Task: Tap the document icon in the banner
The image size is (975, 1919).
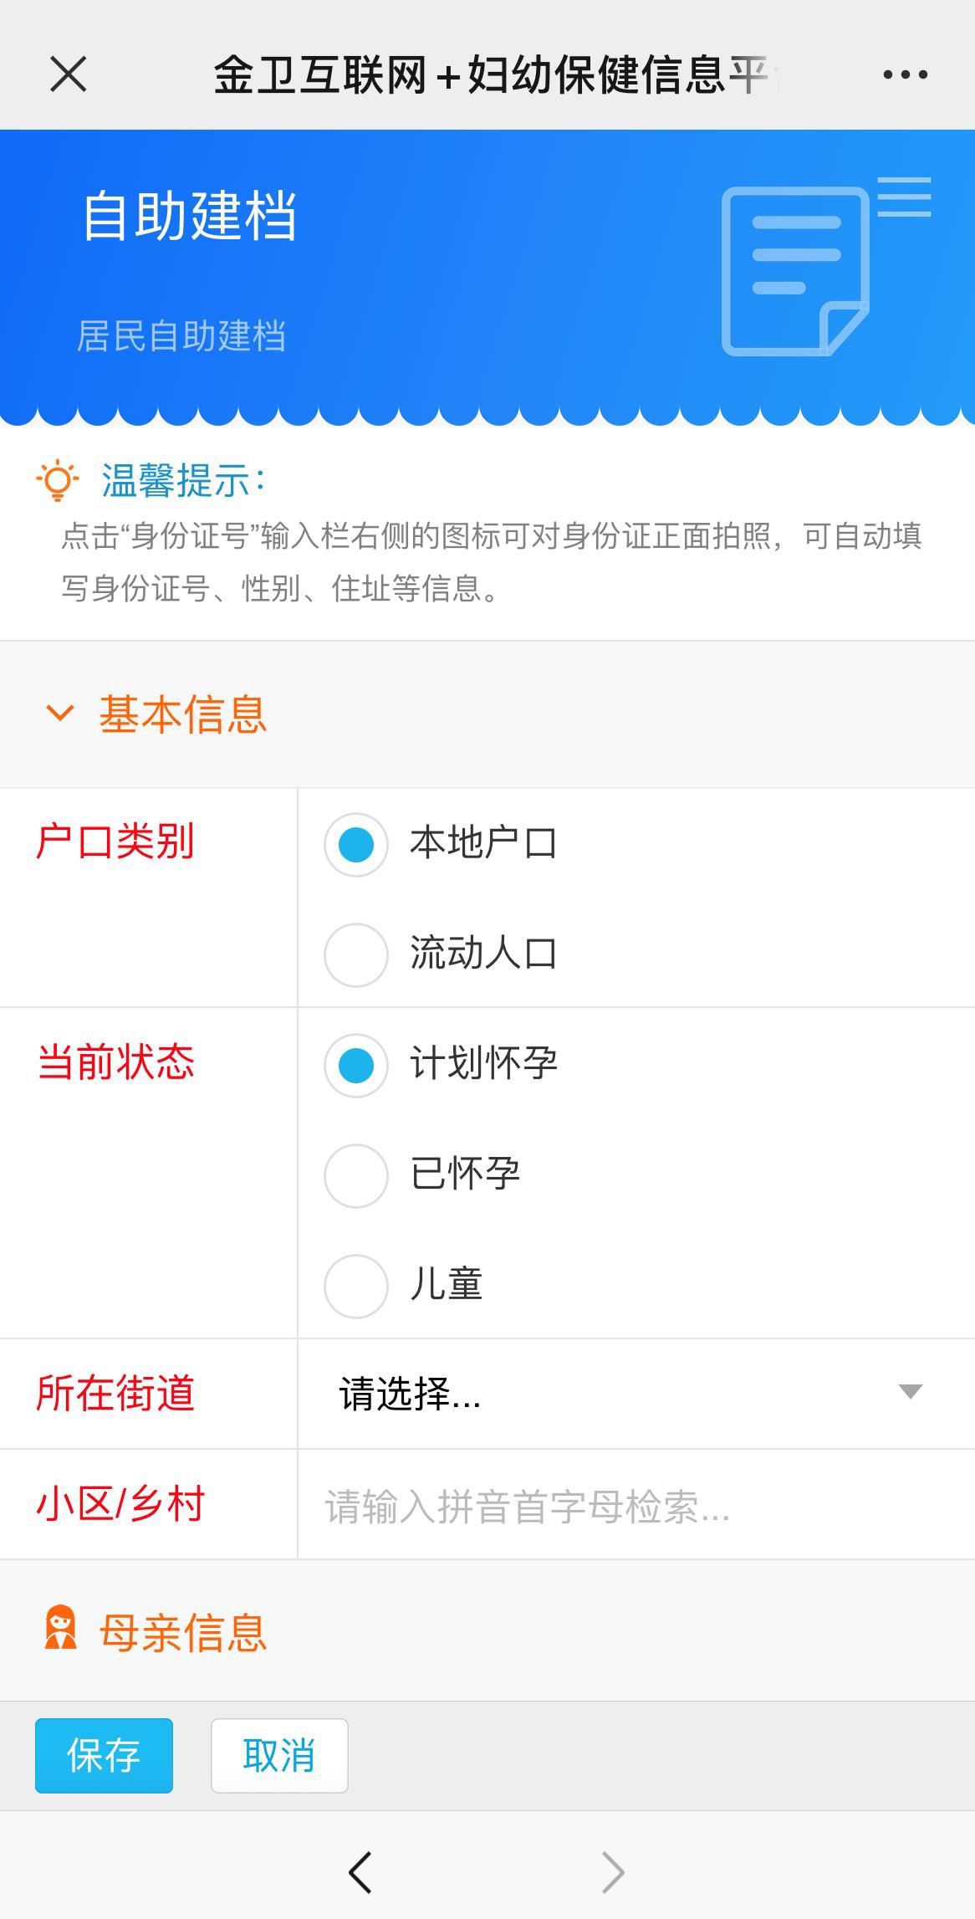Action: pyautogui.click(x=794, y=270)
